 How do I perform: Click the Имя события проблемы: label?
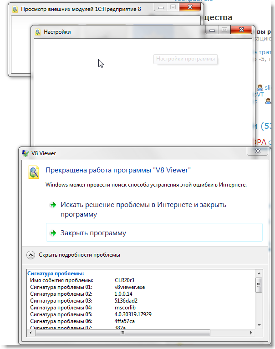pos(61,280)
